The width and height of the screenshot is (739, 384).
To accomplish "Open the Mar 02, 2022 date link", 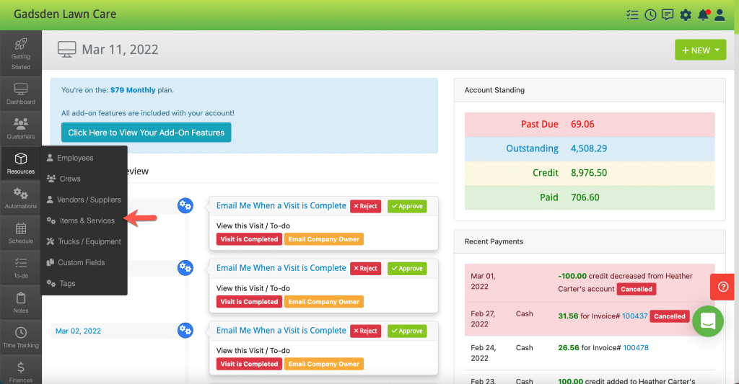I will 78,331.
